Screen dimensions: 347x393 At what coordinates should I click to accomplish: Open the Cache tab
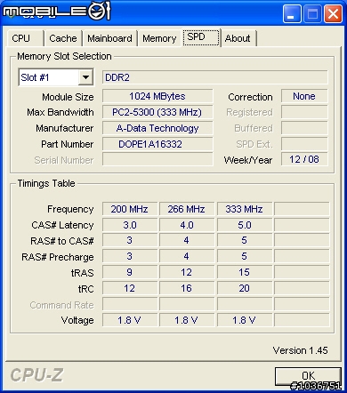pos(63,38)
